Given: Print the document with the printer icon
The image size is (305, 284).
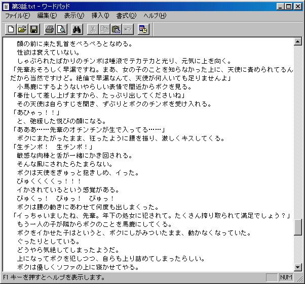Looking at the screenshot, I should (x=50, y=29).
